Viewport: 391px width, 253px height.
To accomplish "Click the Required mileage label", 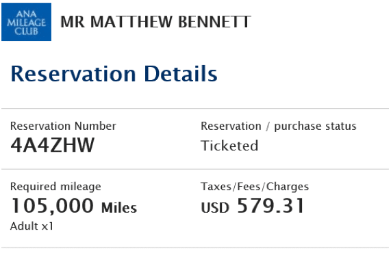I will (55, 187).
